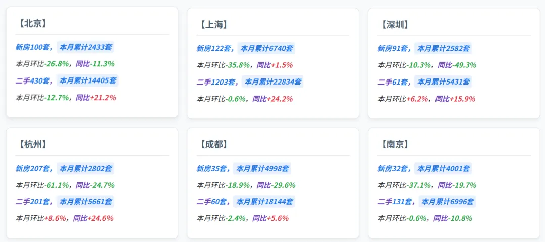Select the 本月累计6996套 badge in Nanjing
The width and height of the screenshot is (545, 242).
(x=447, y=202)
